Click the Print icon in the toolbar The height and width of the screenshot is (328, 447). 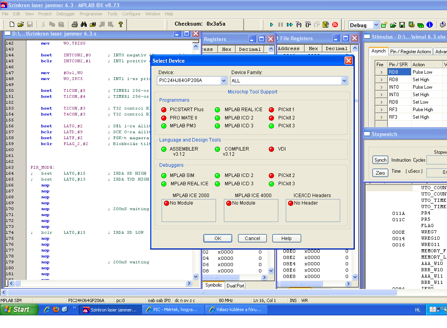(74, 24)
